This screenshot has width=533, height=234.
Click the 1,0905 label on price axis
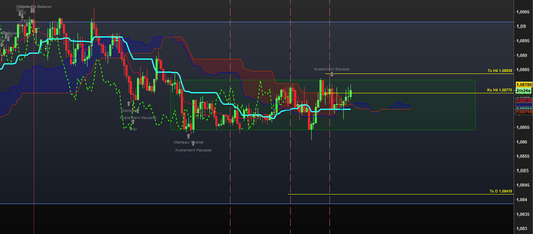[523, 12]
